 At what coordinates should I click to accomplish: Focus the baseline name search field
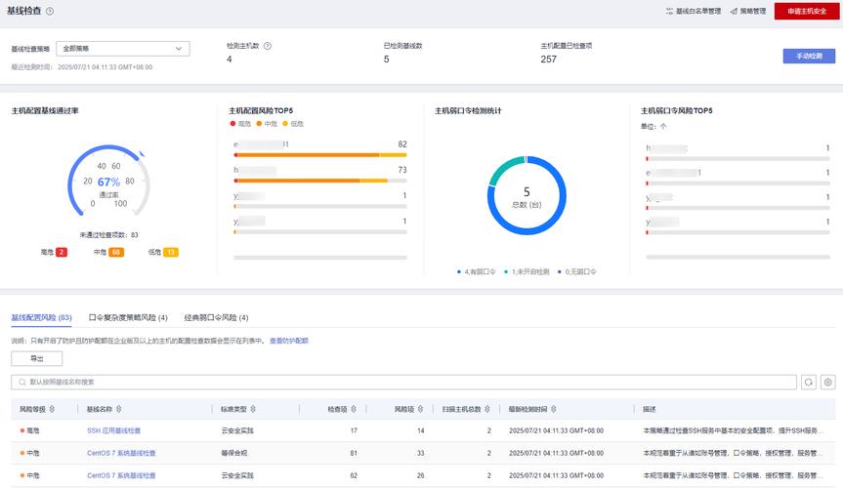click(403, 383)
